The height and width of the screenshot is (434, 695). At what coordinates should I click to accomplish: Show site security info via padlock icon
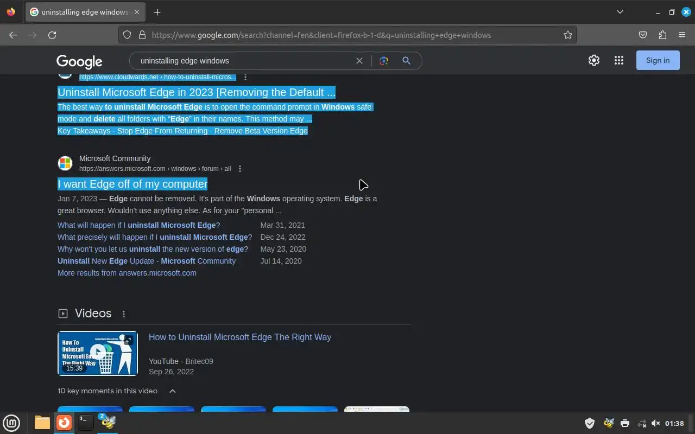(142, 35)
